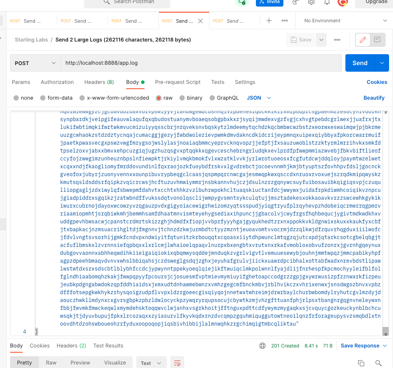The height and width of the screenshot is (368, 393).
Task: Open tab options three-dots menu
Action: coord(285,21)
